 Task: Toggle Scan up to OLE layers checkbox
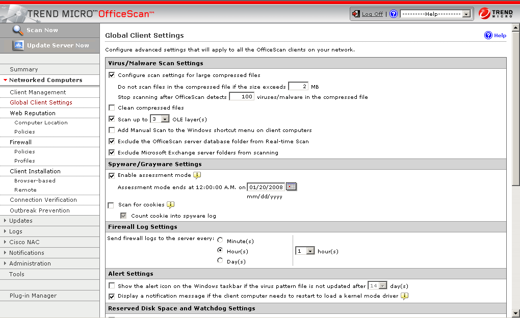pos(112,119)
